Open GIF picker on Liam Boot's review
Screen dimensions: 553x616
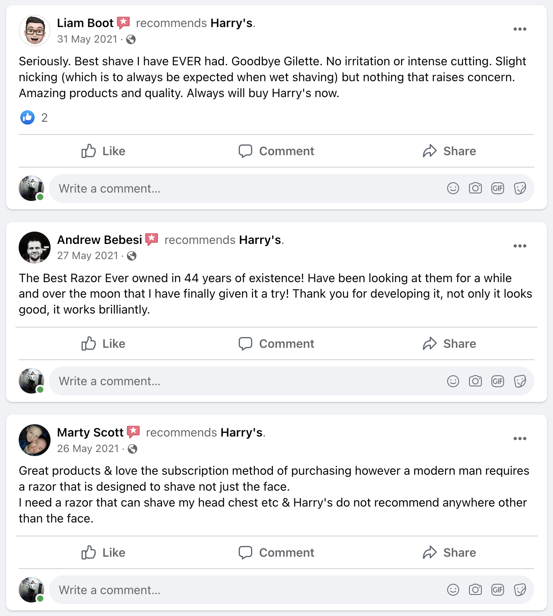497,188
